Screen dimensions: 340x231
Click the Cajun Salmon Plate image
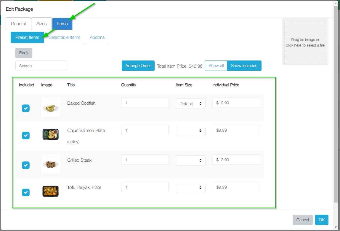[x=50, y=134]
